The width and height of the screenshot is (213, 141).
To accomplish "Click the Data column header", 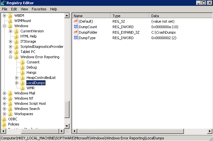I will point(155,16).
